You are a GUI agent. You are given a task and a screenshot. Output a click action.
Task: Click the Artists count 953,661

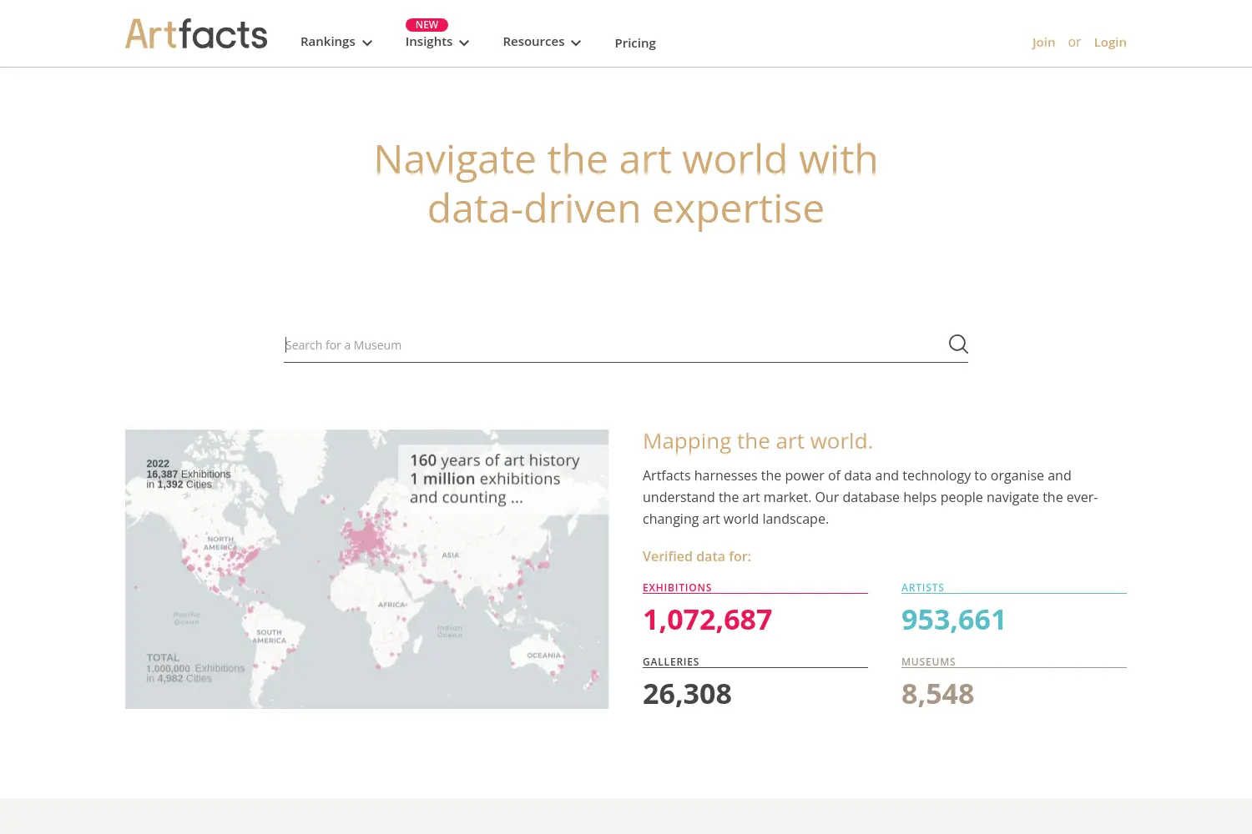[953, 620]
